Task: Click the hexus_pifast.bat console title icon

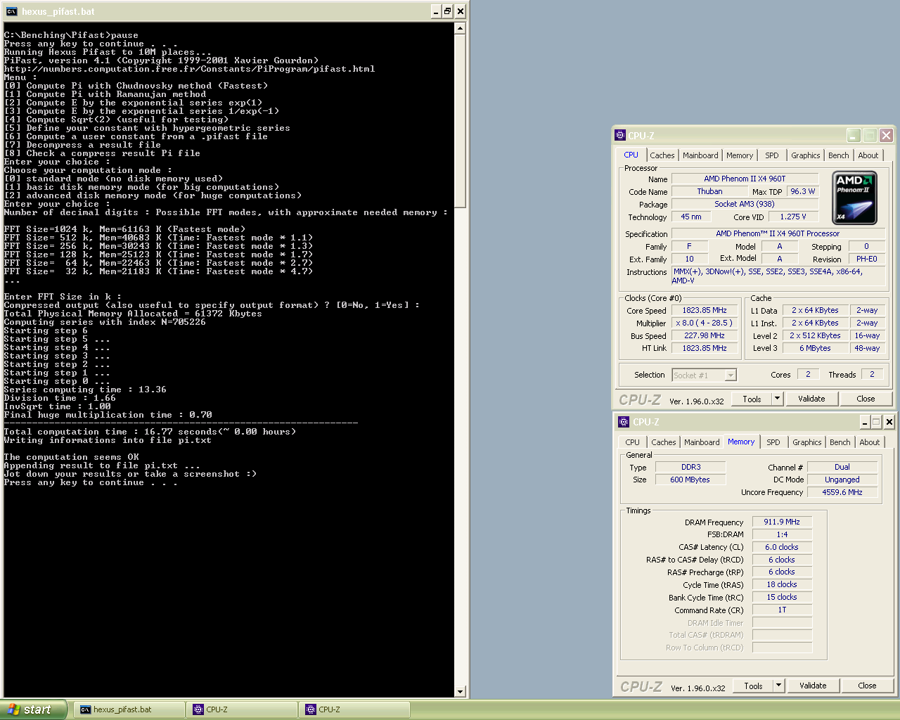Action: tap(11, 11)
